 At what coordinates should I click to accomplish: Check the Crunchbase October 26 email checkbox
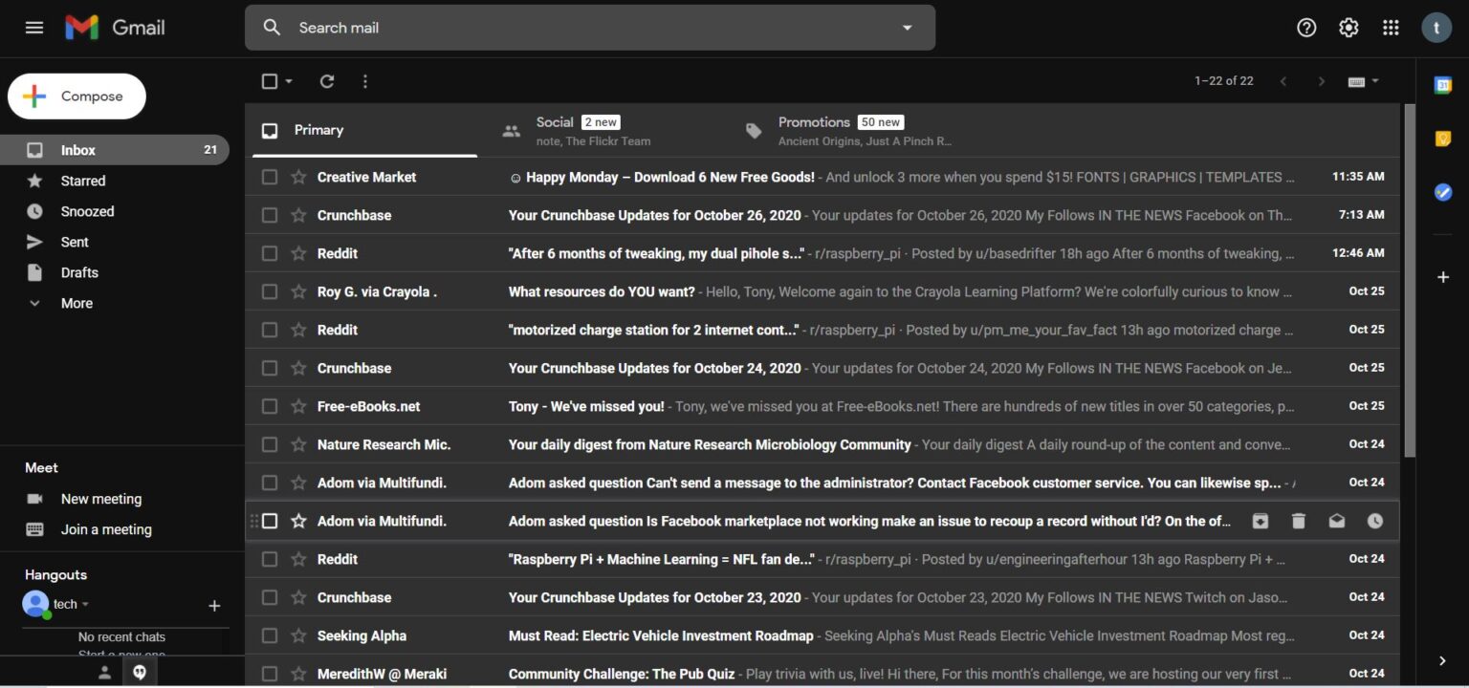[x=269, y=215]
